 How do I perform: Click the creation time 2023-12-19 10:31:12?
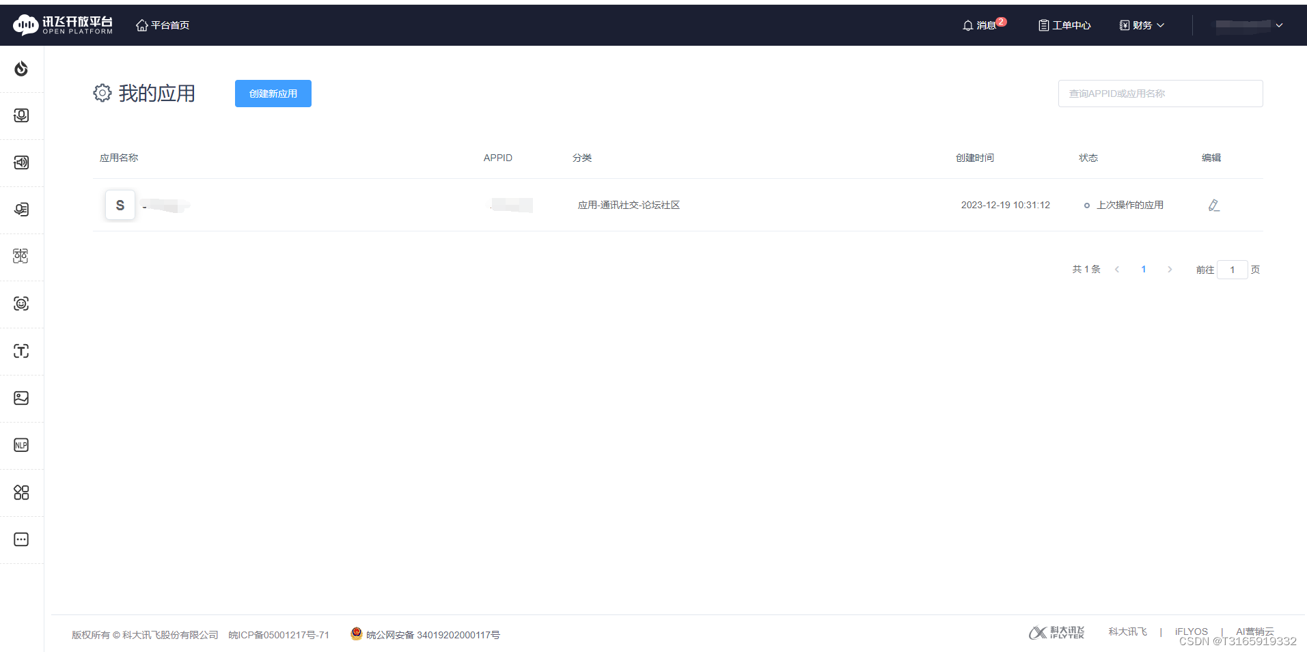coord(1005,205)
